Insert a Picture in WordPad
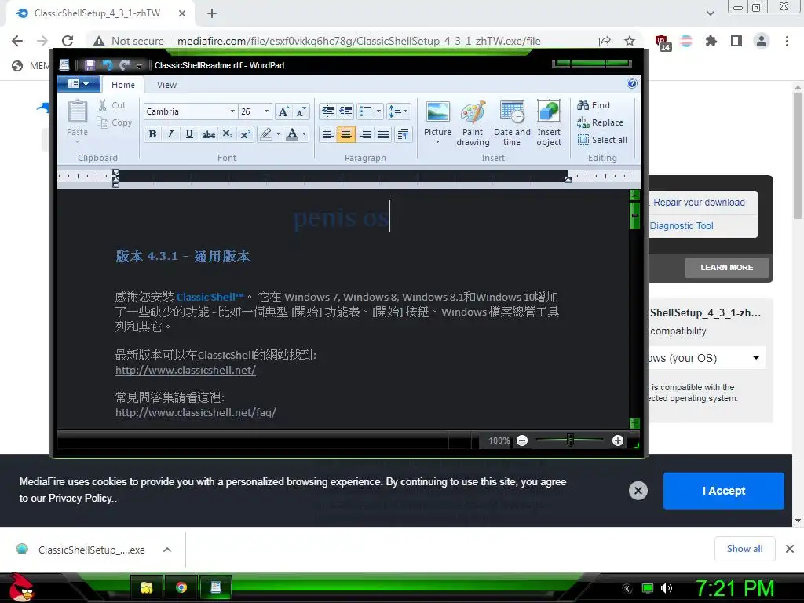 [x=437, y=113]
